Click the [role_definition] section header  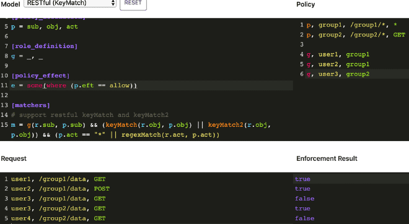point(45,46)
